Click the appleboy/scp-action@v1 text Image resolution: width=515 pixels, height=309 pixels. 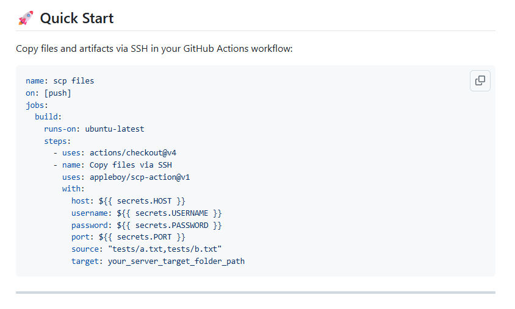pos(144,177)
